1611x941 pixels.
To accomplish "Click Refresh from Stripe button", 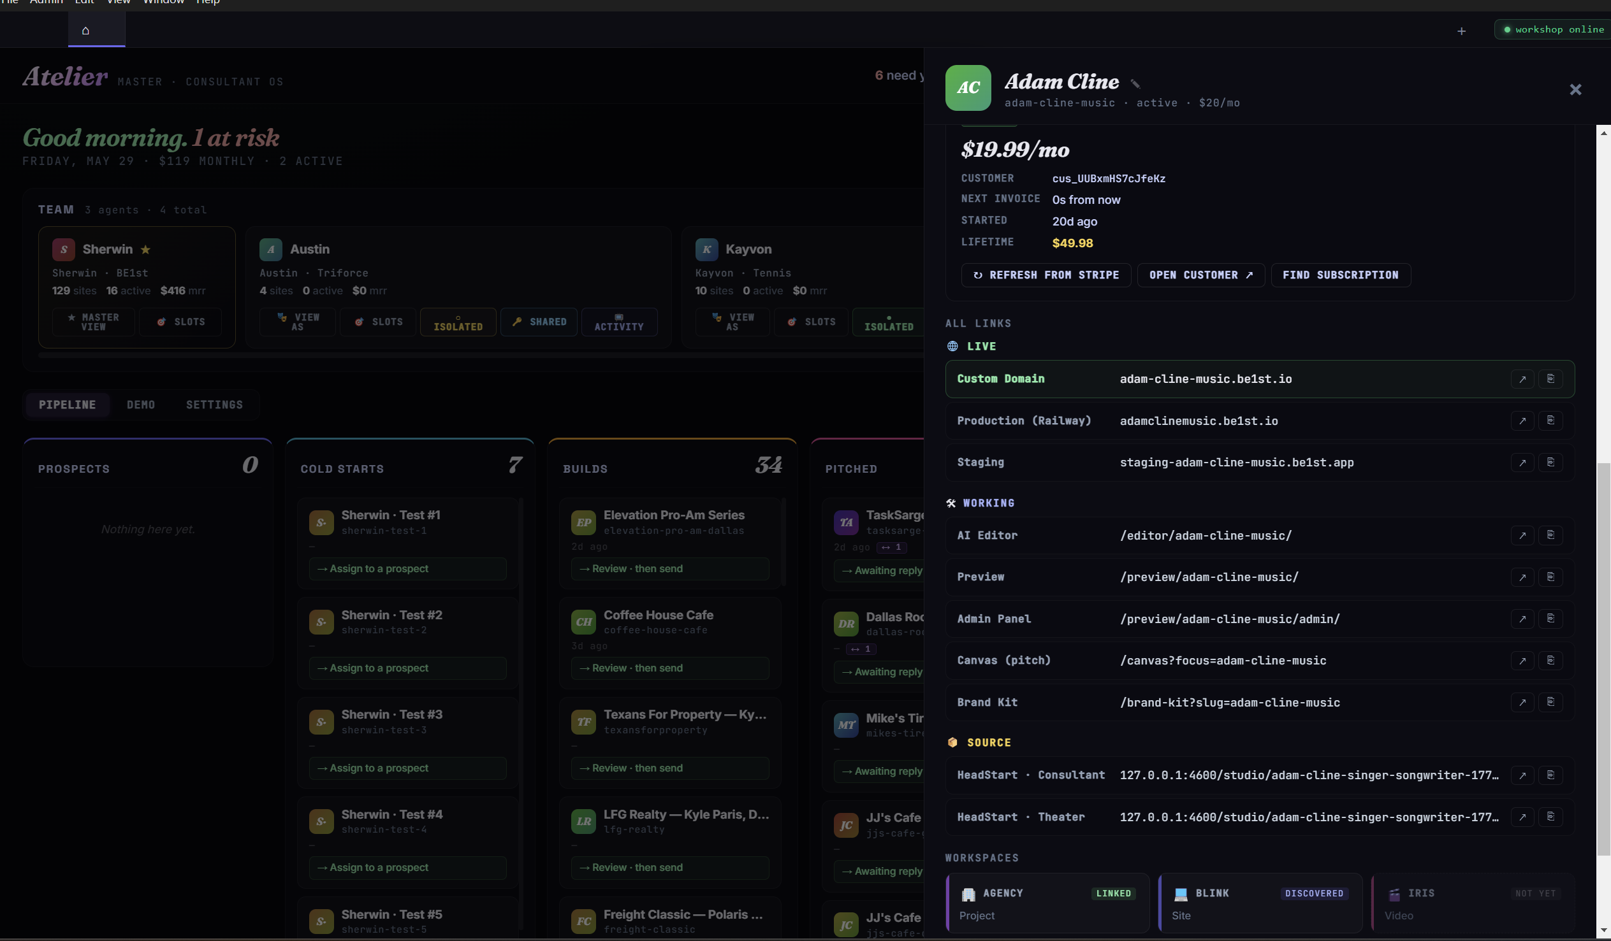I will pyautogui.click(x=1046, y=275).
